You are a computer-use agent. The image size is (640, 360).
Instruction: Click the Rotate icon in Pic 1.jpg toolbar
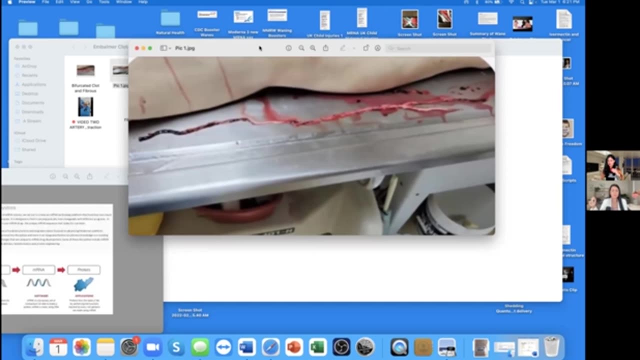point(366,48)
